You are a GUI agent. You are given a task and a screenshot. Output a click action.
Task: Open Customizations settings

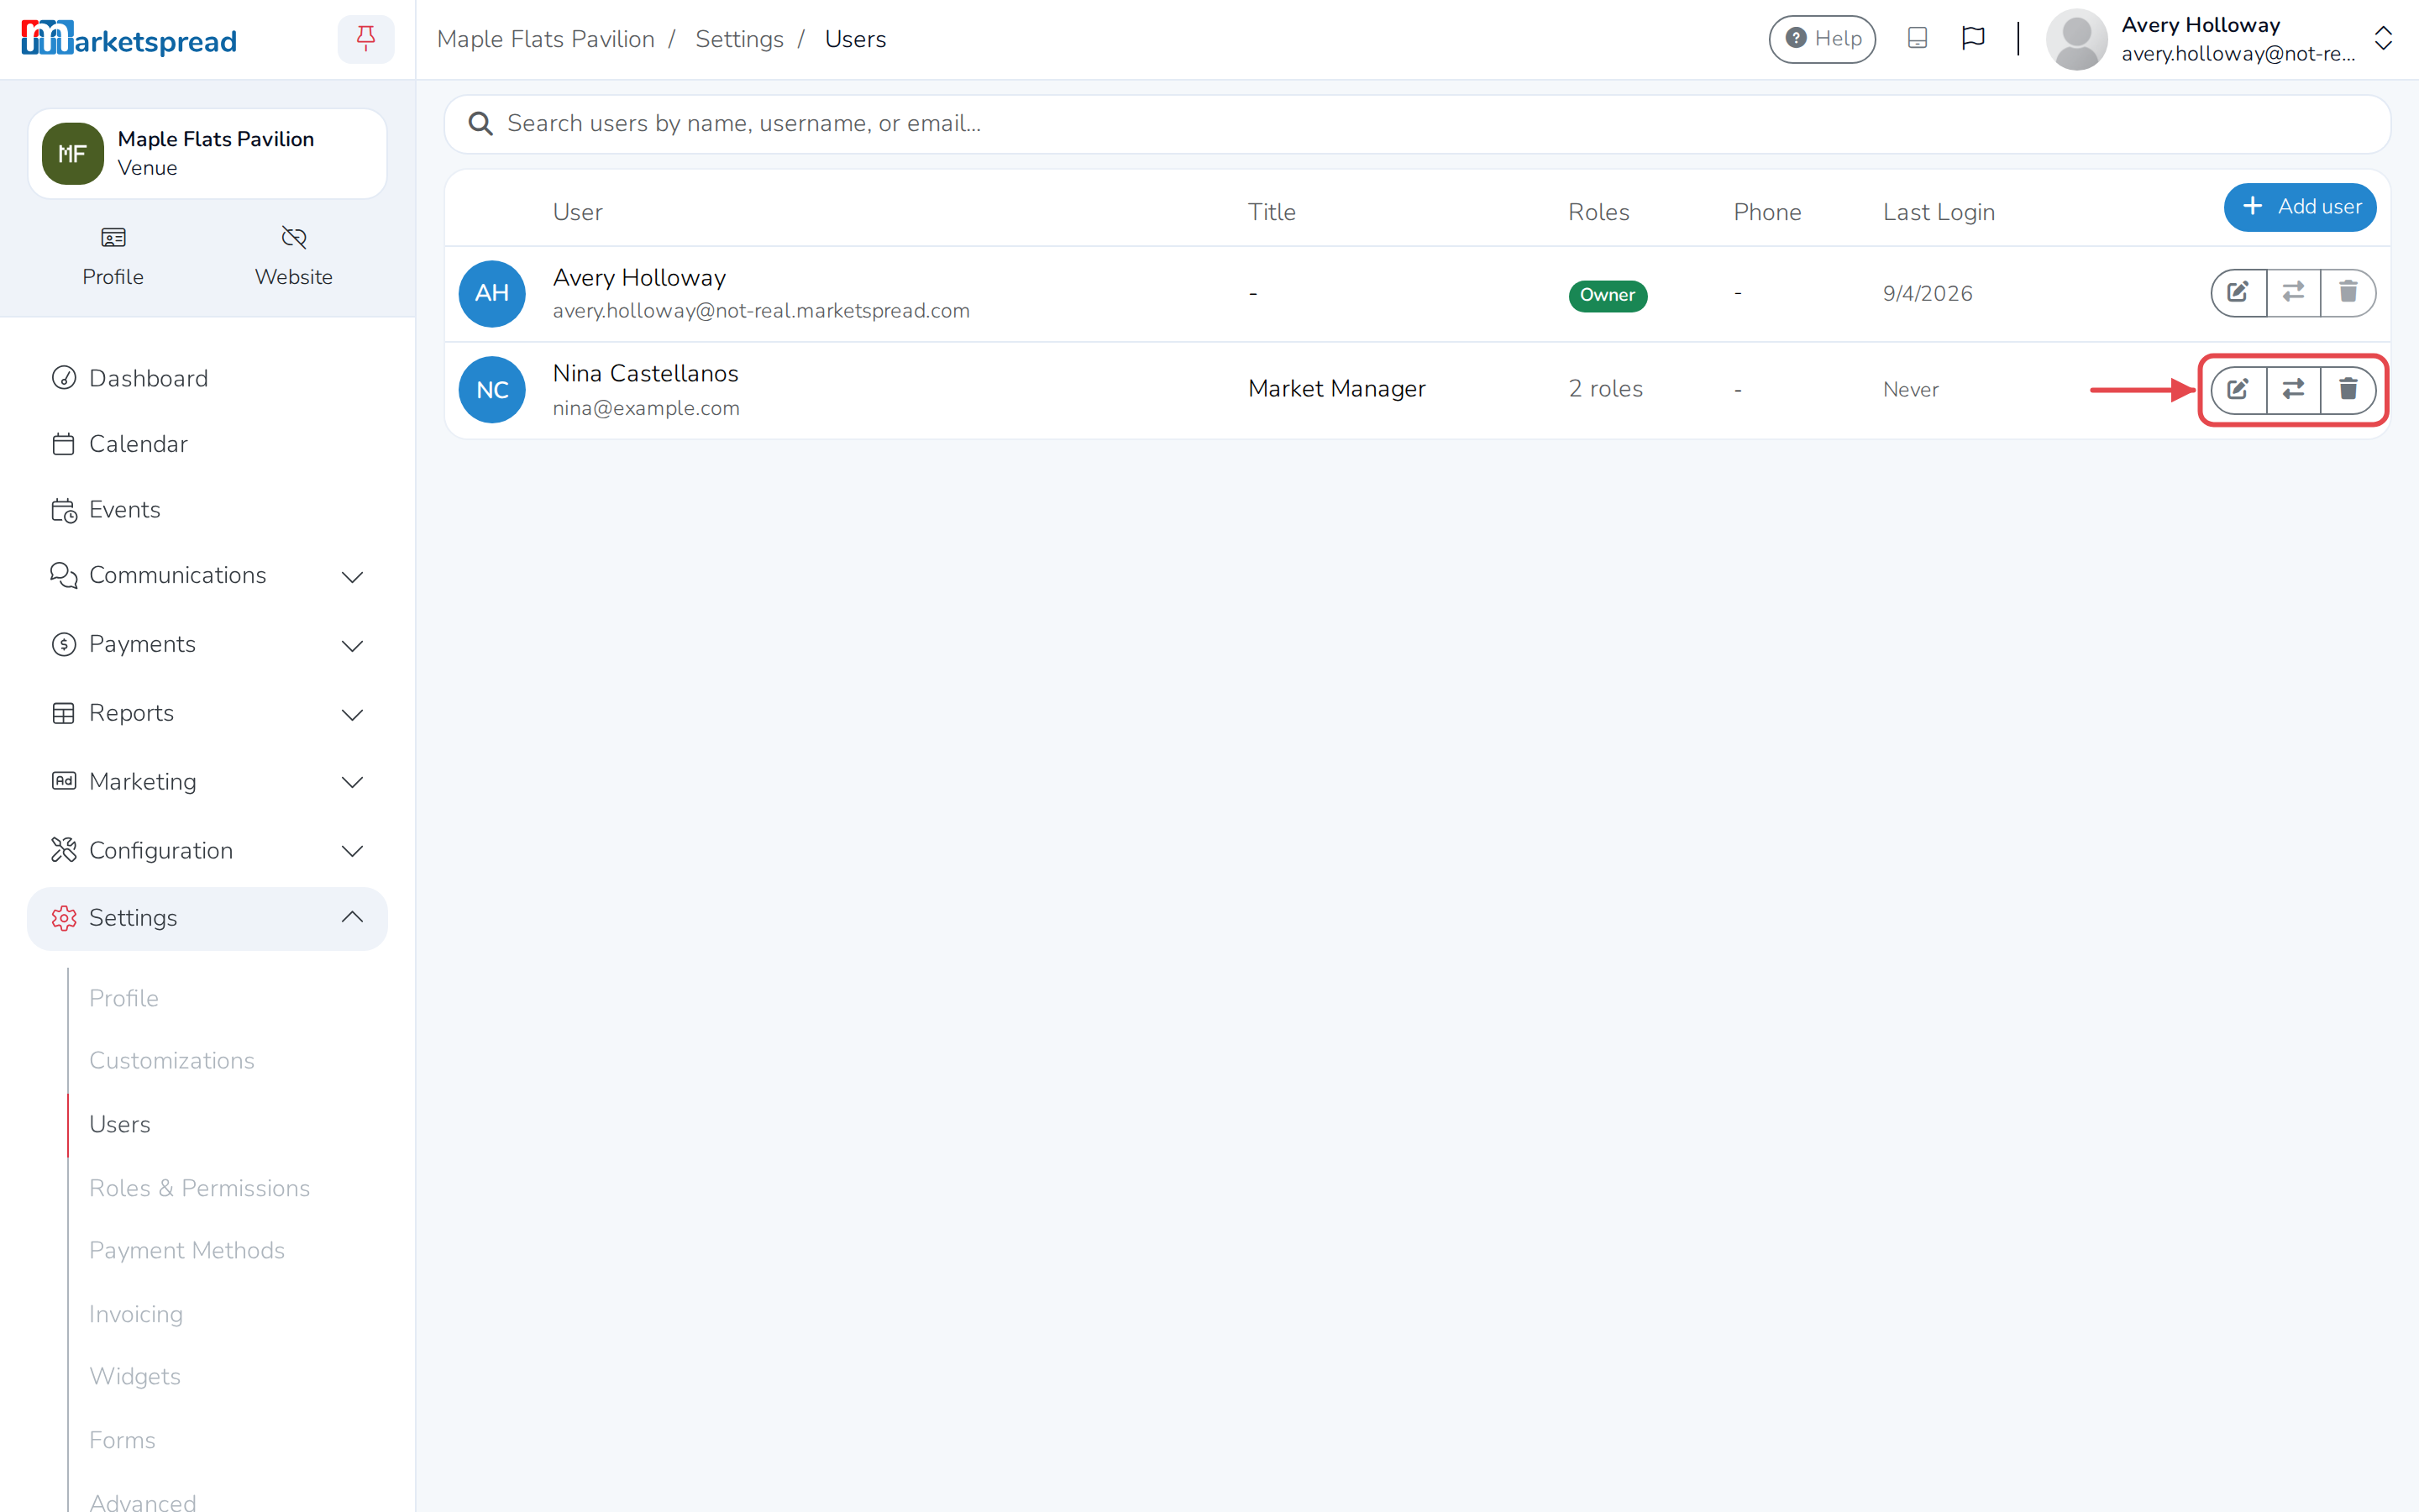click(172, 1060)
